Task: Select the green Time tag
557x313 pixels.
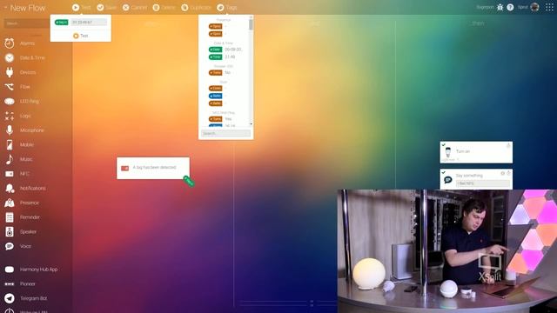Action: click(x=215, y=57)
